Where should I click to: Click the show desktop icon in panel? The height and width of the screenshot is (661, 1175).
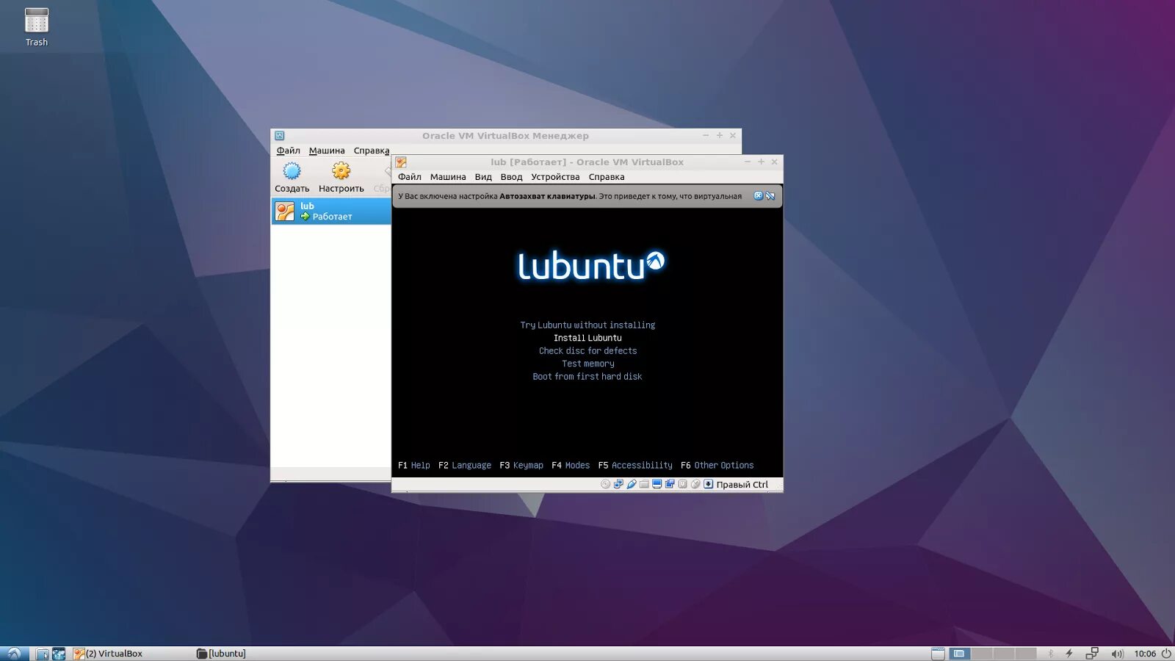click(x=938, y=654)
